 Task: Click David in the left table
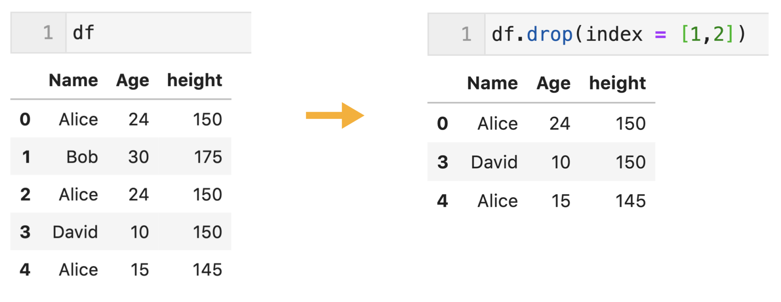click(x=75, y=232)
